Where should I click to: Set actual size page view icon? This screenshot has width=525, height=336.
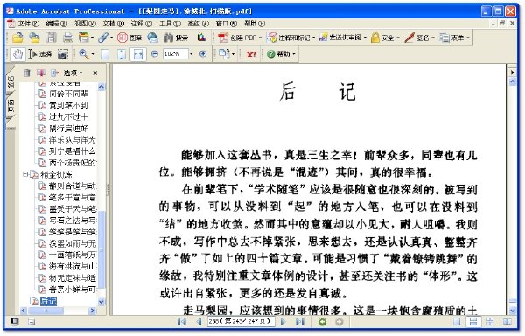[105, 54]
